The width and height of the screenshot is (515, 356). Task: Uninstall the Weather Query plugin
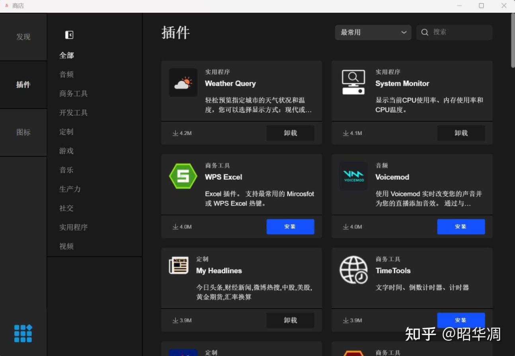(x=291, y=133)
